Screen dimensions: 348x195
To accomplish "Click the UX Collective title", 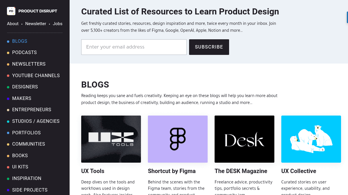I will click(299, 171).
